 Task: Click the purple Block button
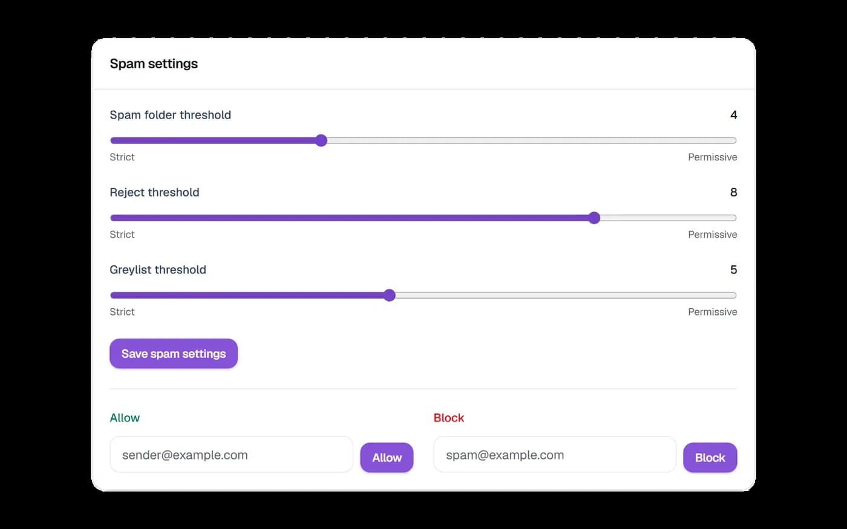[710, 458]
